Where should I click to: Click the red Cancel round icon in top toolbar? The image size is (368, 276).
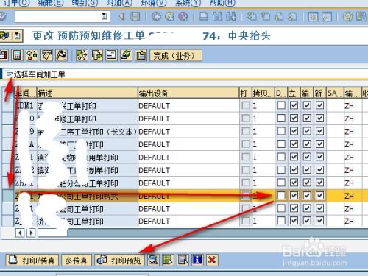(x=183, y=17)
